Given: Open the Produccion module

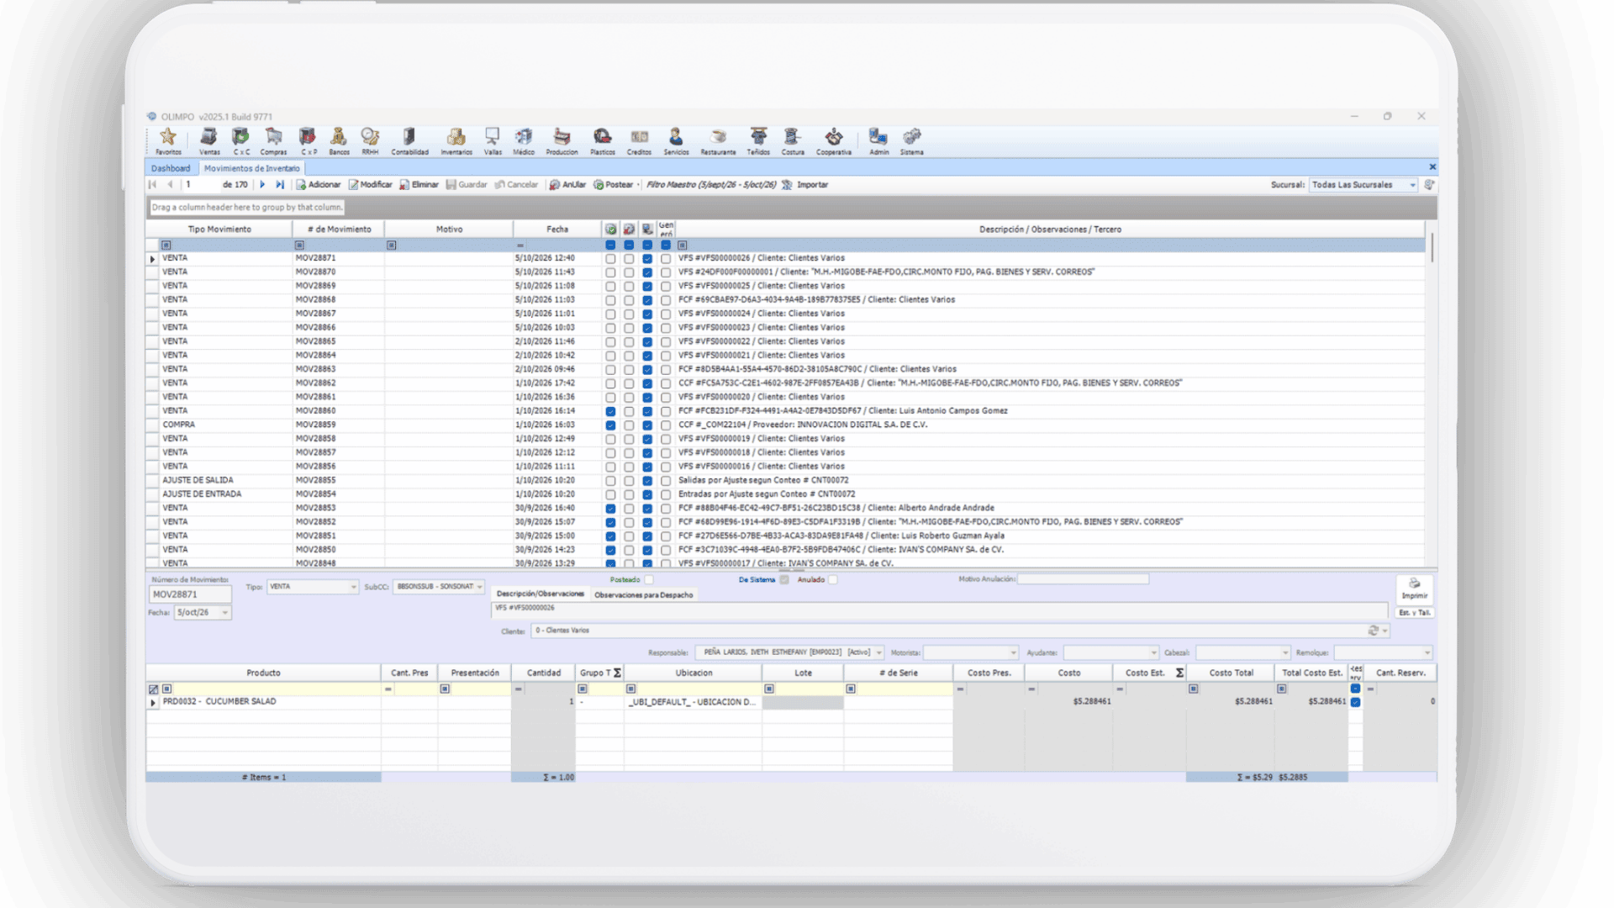Looking at the screenshot, I should point(562,140).
